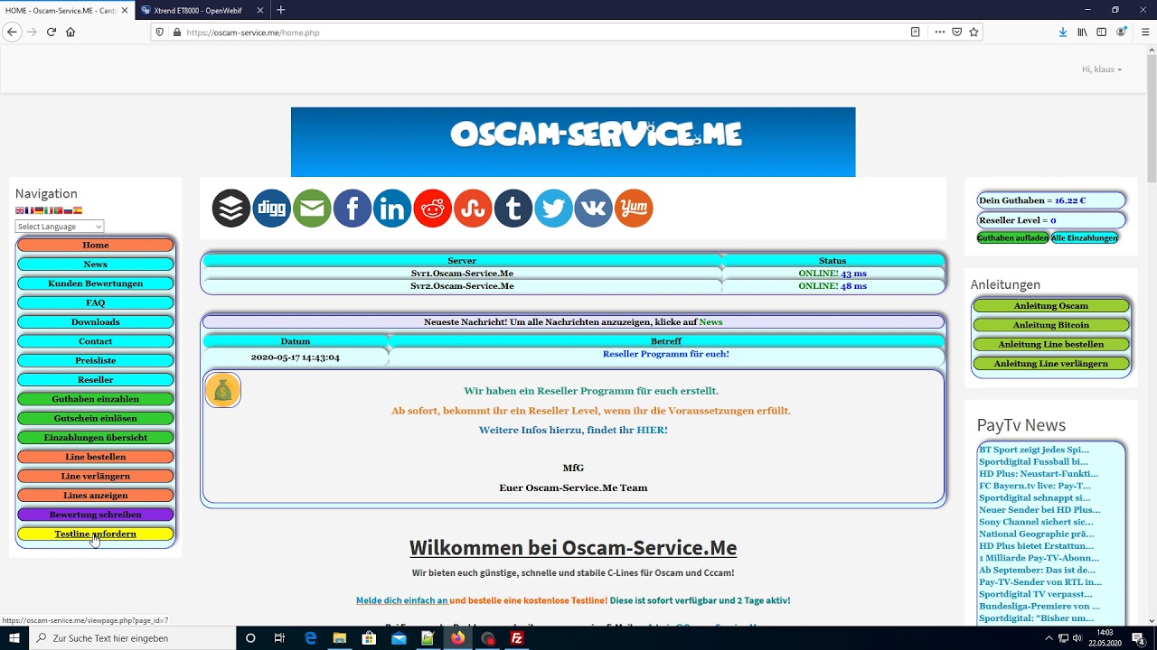
Task: Share the page on Facebook
Action: click(x=353, y=209)
